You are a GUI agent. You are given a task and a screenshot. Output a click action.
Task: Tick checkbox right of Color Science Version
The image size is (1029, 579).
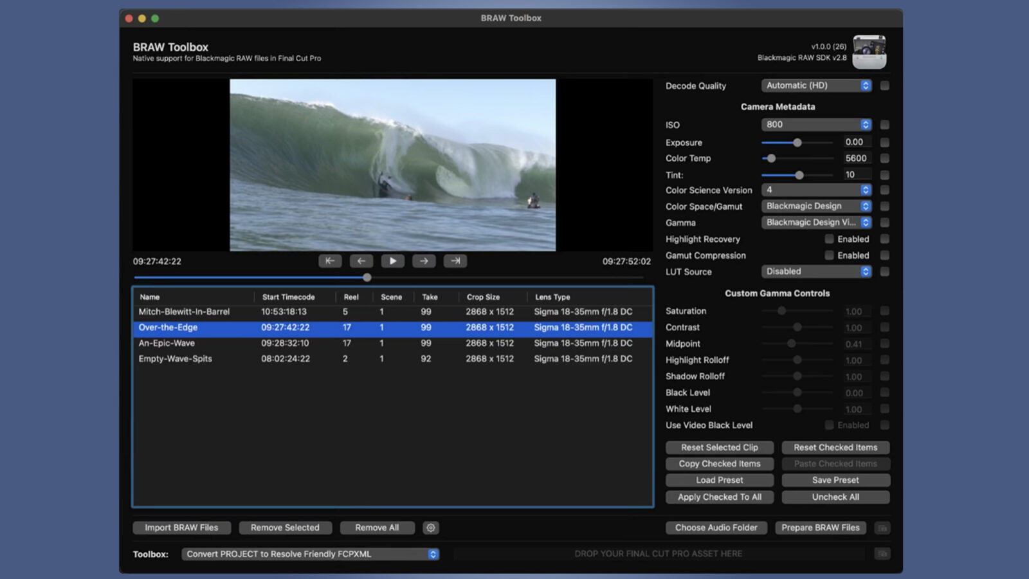[885, 190]
